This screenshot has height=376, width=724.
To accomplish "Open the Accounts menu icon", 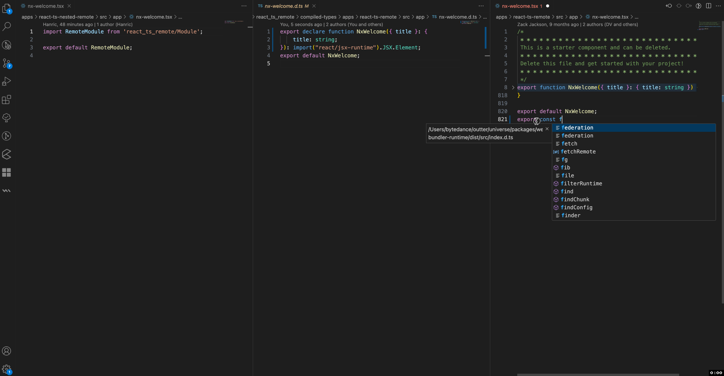I will coord(7,351).
